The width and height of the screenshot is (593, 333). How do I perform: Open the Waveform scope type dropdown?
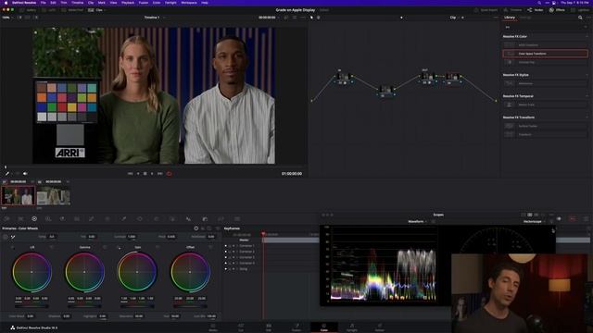pos(418,222)
